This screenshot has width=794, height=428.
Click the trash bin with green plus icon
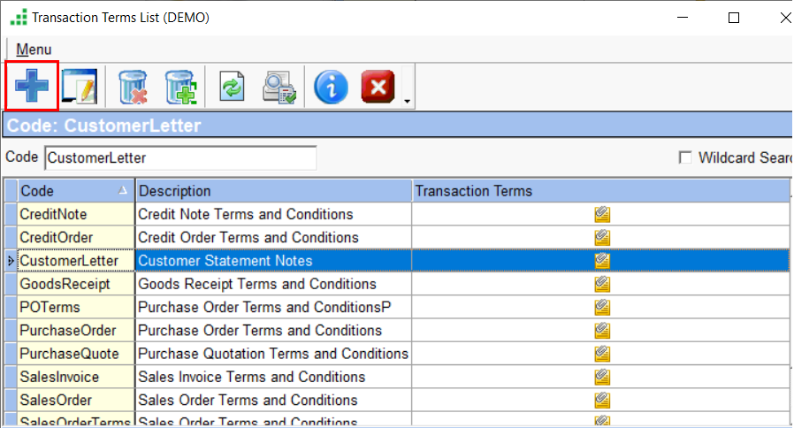click(x=180, y=87)
